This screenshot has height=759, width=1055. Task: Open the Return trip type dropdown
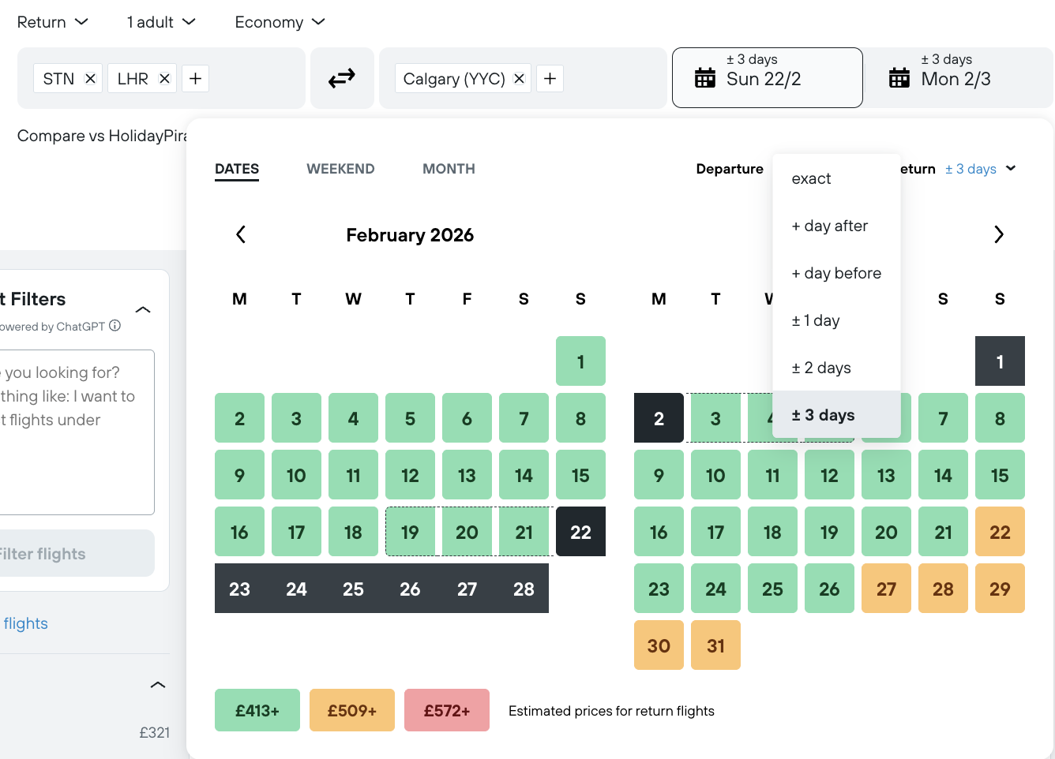point(52,22)
